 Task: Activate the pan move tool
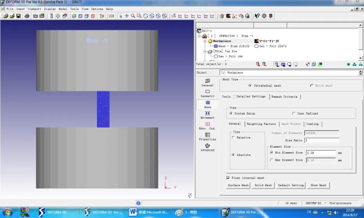127,16
